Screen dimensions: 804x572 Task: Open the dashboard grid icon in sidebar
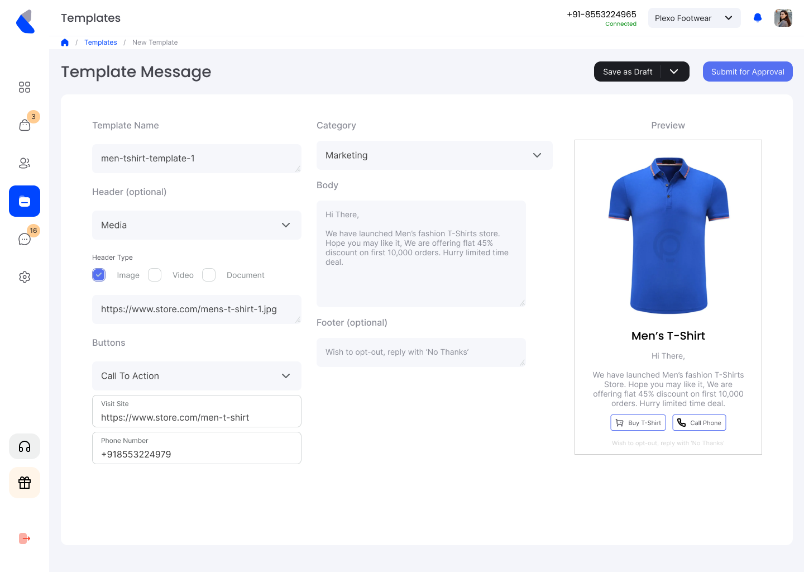tap(25, 87)
